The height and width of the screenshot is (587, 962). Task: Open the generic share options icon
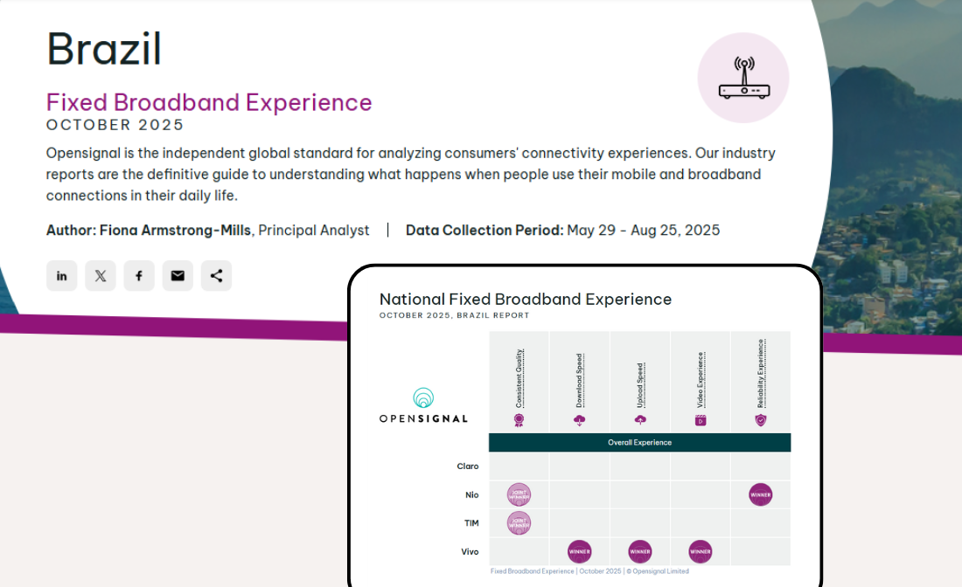(216, 276)
